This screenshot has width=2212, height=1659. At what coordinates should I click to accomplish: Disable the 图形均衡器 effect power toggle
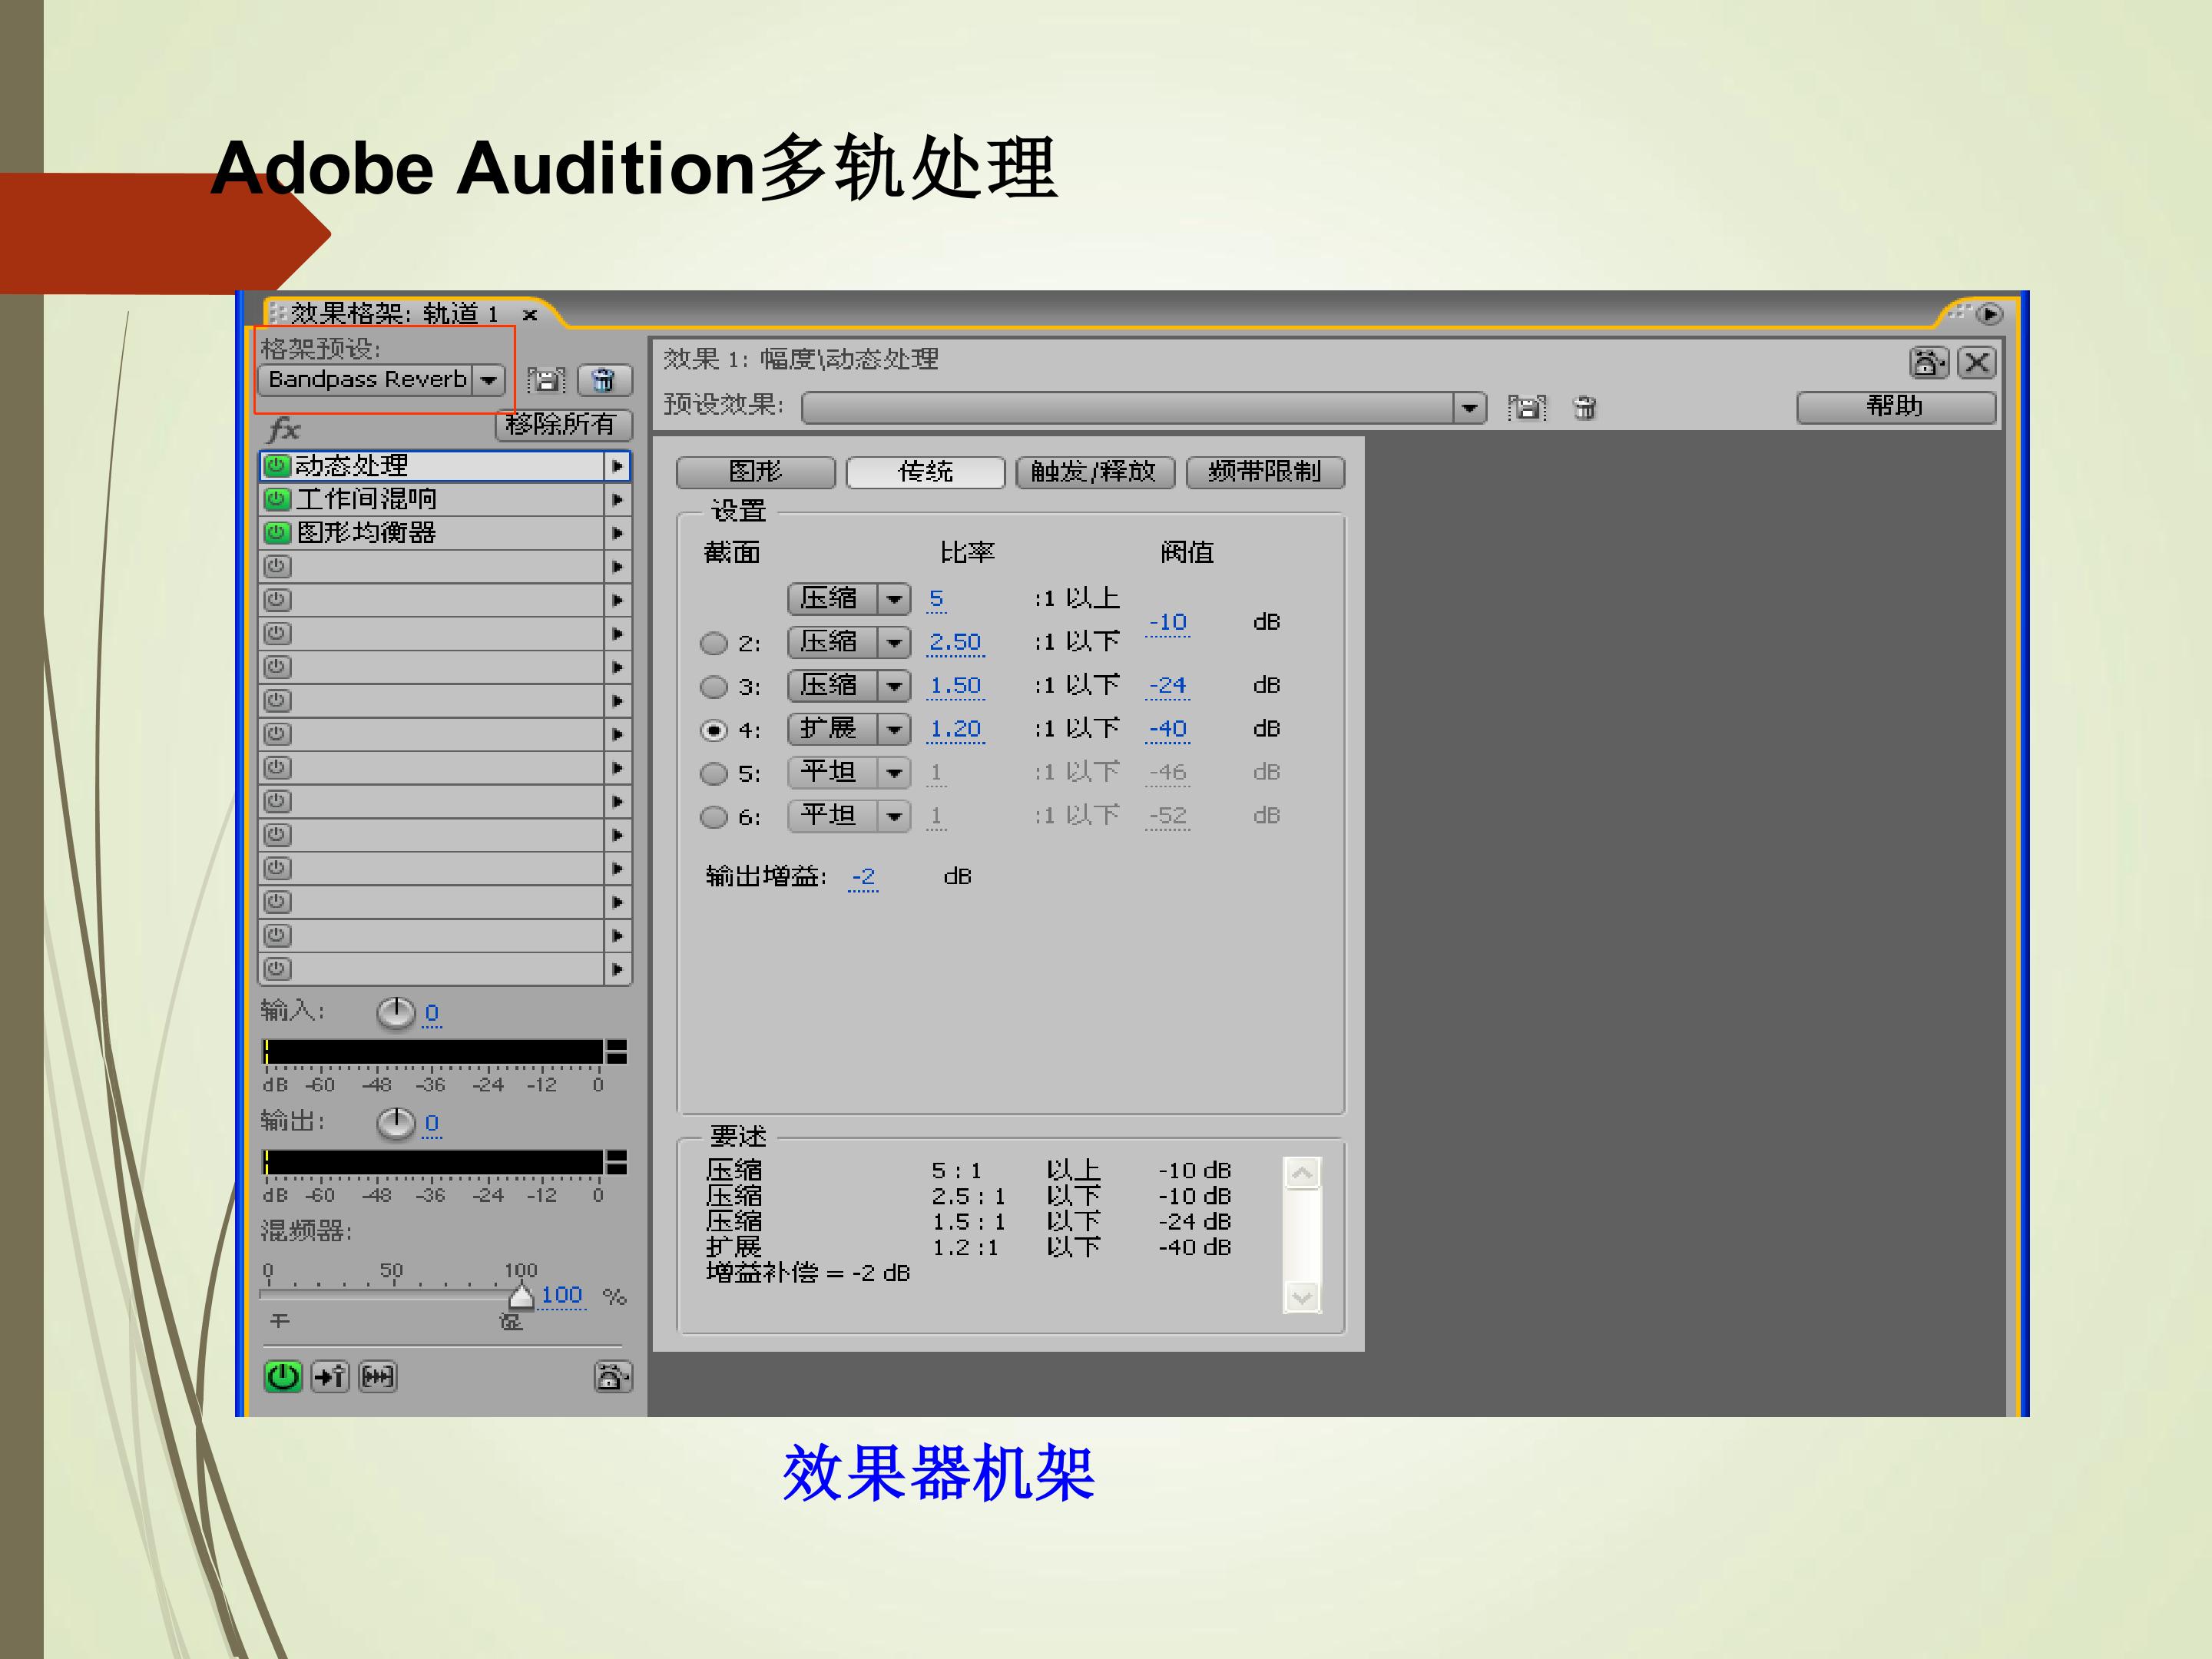pos(277,533)
